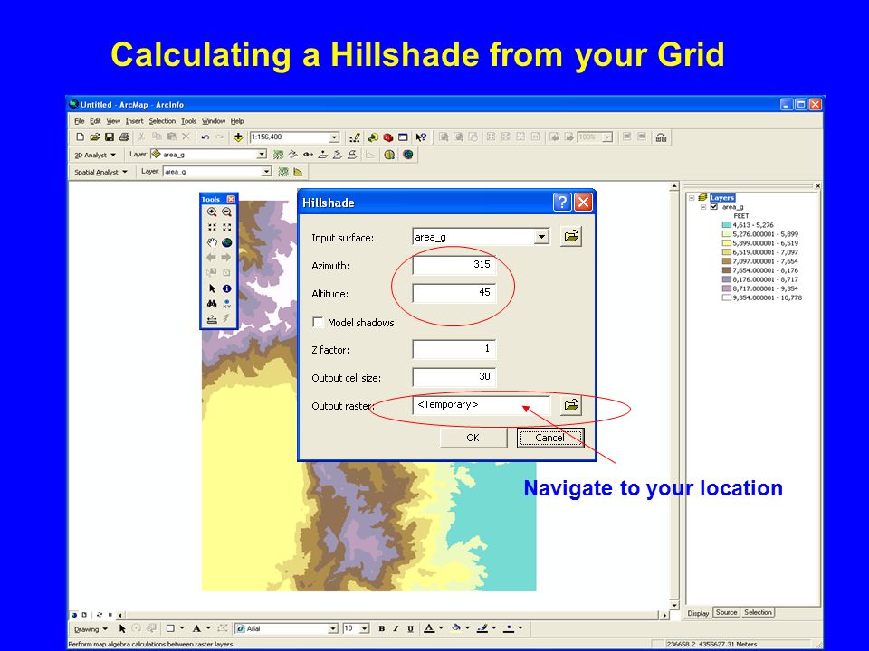Viewport: 869px width, 651px height.
Task: Open the Tools menu
Action: tap(188, 121)
